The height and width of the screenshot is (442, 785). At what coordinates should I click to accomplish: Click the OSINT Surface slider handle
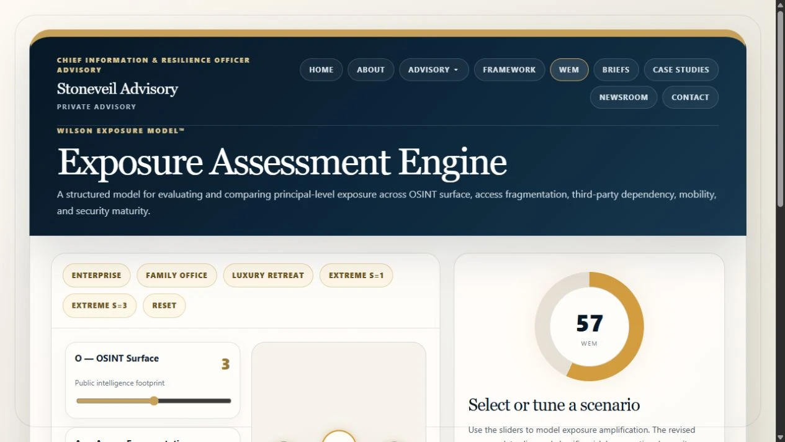154,401
